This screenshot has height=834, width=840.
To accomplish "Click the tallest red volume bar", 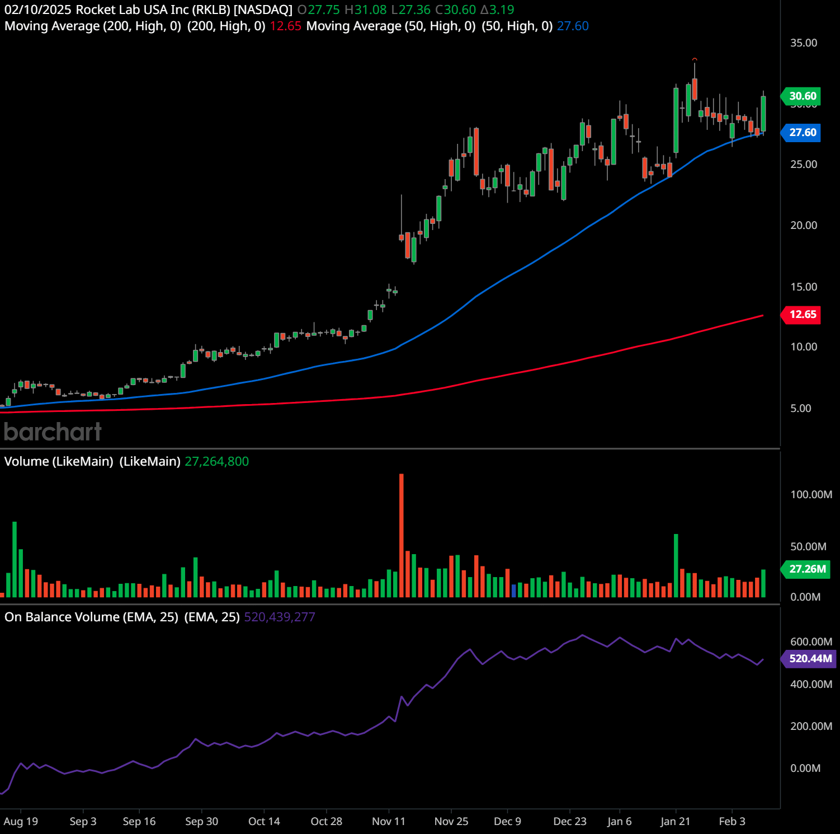I will coord(401,536).
